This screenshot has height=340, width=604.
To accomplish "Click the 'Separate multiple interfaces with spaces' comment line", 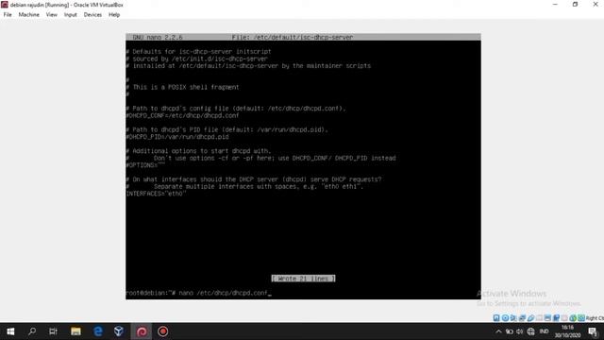I will pyautogui.click(x=244, y=186).
